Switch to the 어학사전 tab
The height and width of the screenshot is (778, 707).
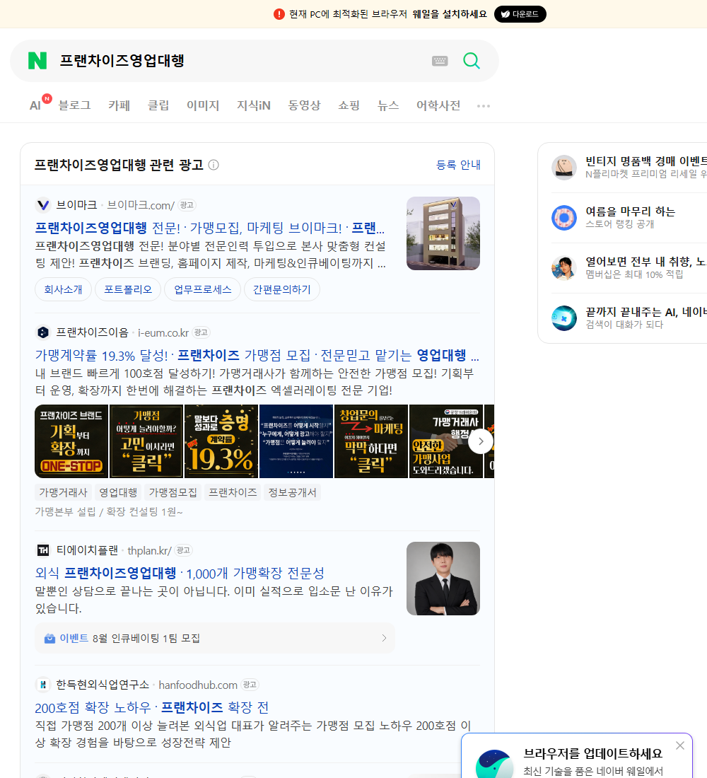coord(438,105)
